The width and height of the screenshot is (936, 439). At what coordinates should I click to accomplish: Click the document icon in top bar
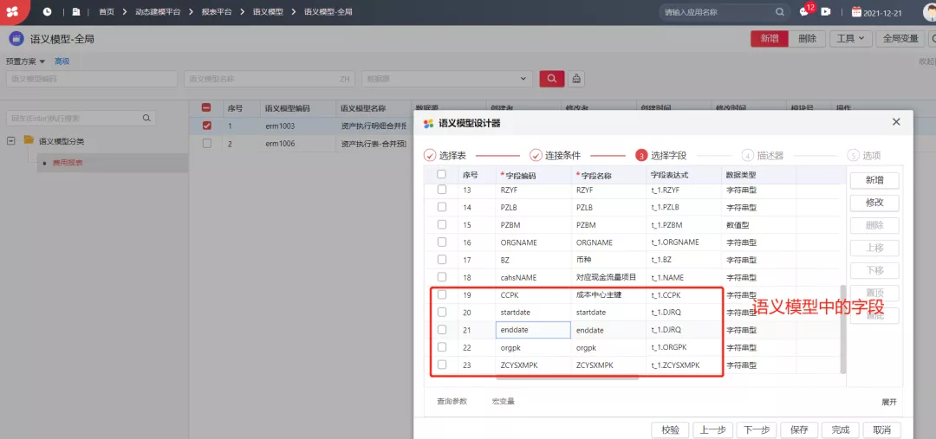pos(75,11)
